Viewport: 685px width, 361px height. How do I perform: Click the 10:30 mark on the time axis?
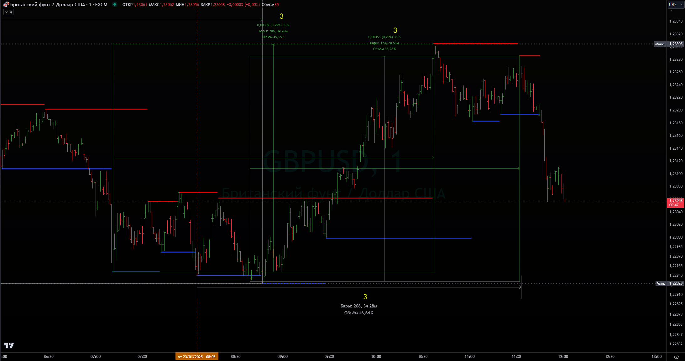coord(423,357)
